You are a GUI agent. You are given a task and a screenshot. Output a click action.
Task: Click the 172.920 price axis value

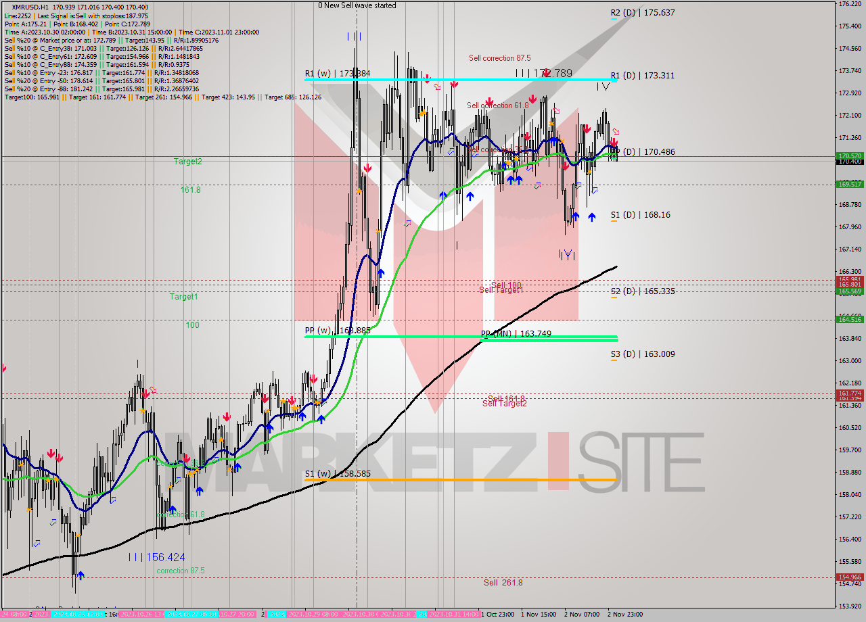tap(850, 93)
